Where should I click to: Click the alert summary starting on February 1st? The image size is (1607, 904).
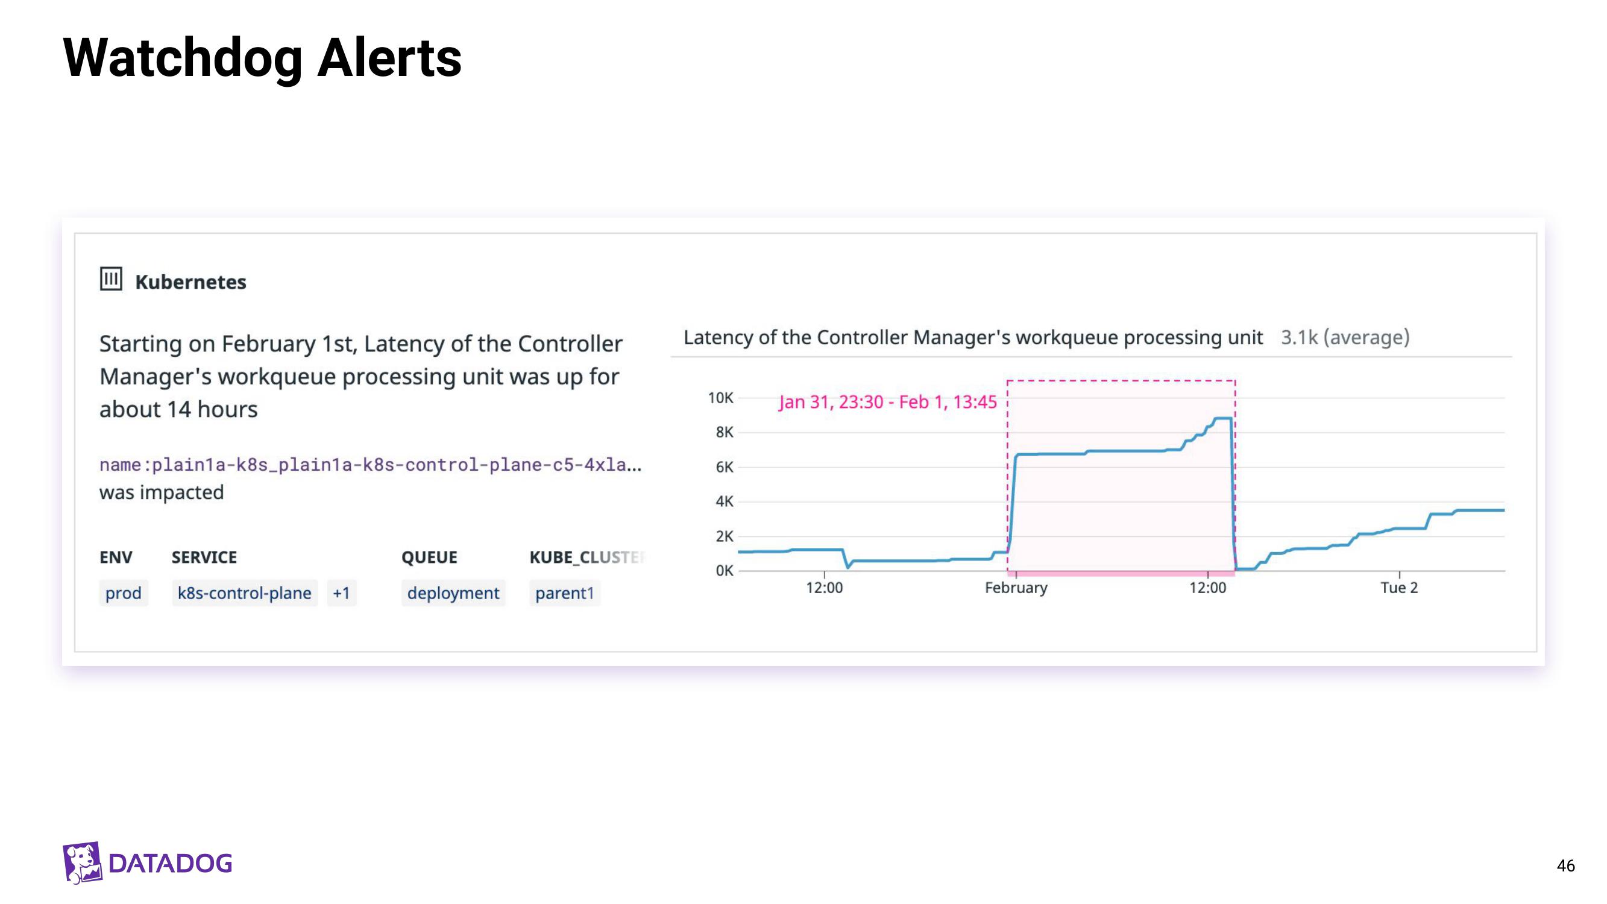pos(361,376)
